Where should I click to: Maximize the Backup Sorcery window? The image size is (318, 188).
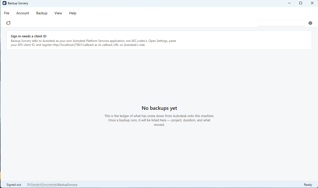click(301, 3)
